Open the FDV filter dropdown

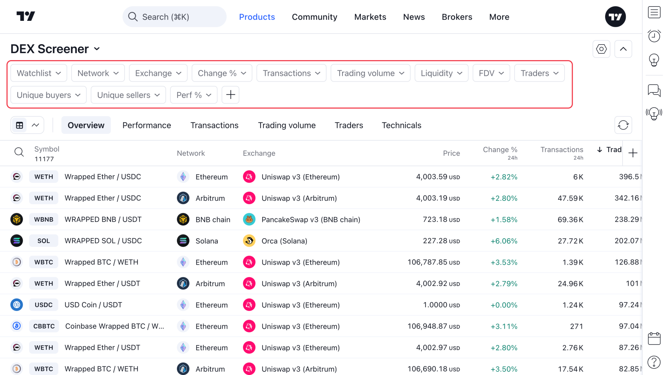491,73
